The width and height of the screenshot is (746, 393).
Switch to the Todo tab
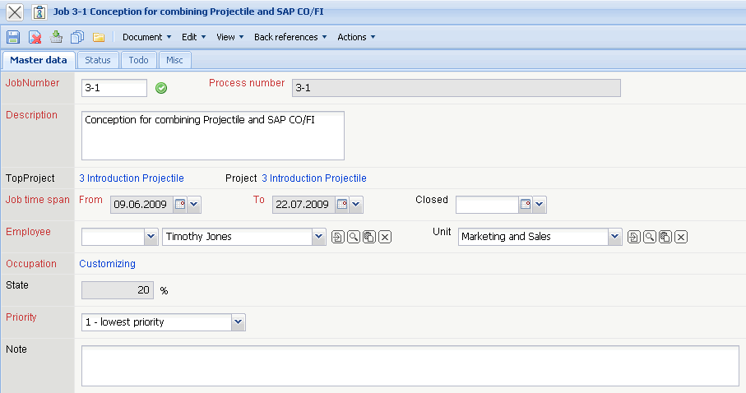pos(139,60)
